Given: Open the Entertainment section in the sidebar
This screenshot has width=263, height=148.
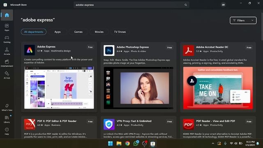Looking at the screenshot, I should (7, 63).
